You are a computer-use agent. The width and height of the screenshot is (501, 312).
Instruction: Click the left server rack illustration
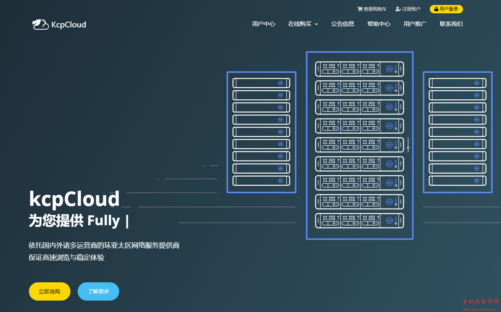261,132
